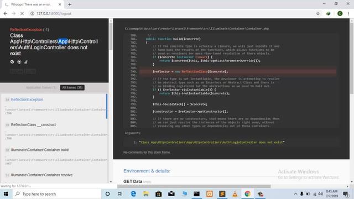Search the error on DuckDuckGo

(x=19, y=62)
